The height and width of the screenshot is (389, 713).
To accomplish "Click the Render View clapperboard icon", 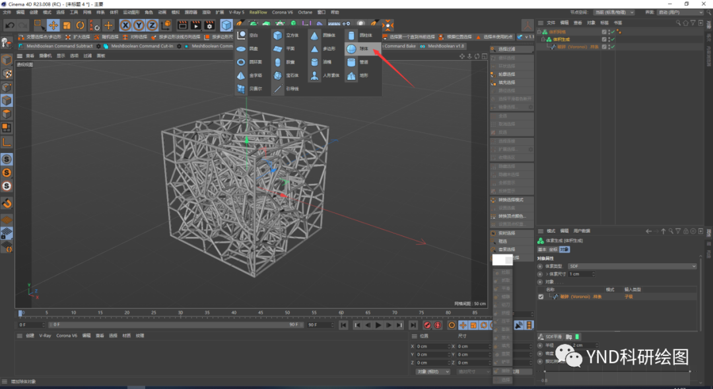I will pos(182,26).
